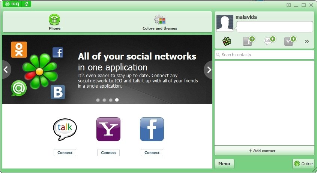Go to next banner slide
The width and height of the screenshot is (317, 173).
point(209,70)
